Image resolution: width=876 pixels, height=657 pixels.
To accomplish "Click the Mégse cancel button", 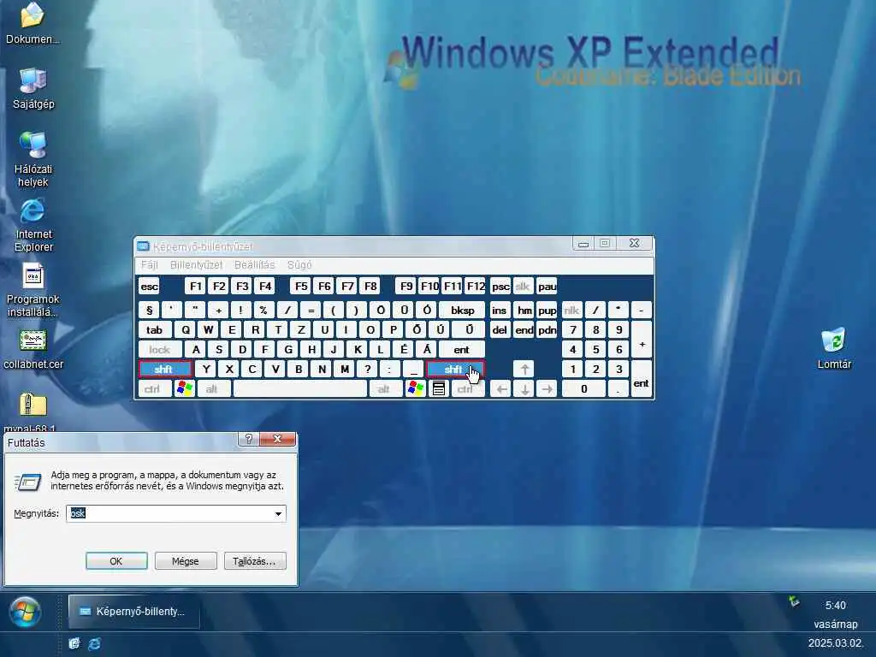I will [x=186, y=561].
